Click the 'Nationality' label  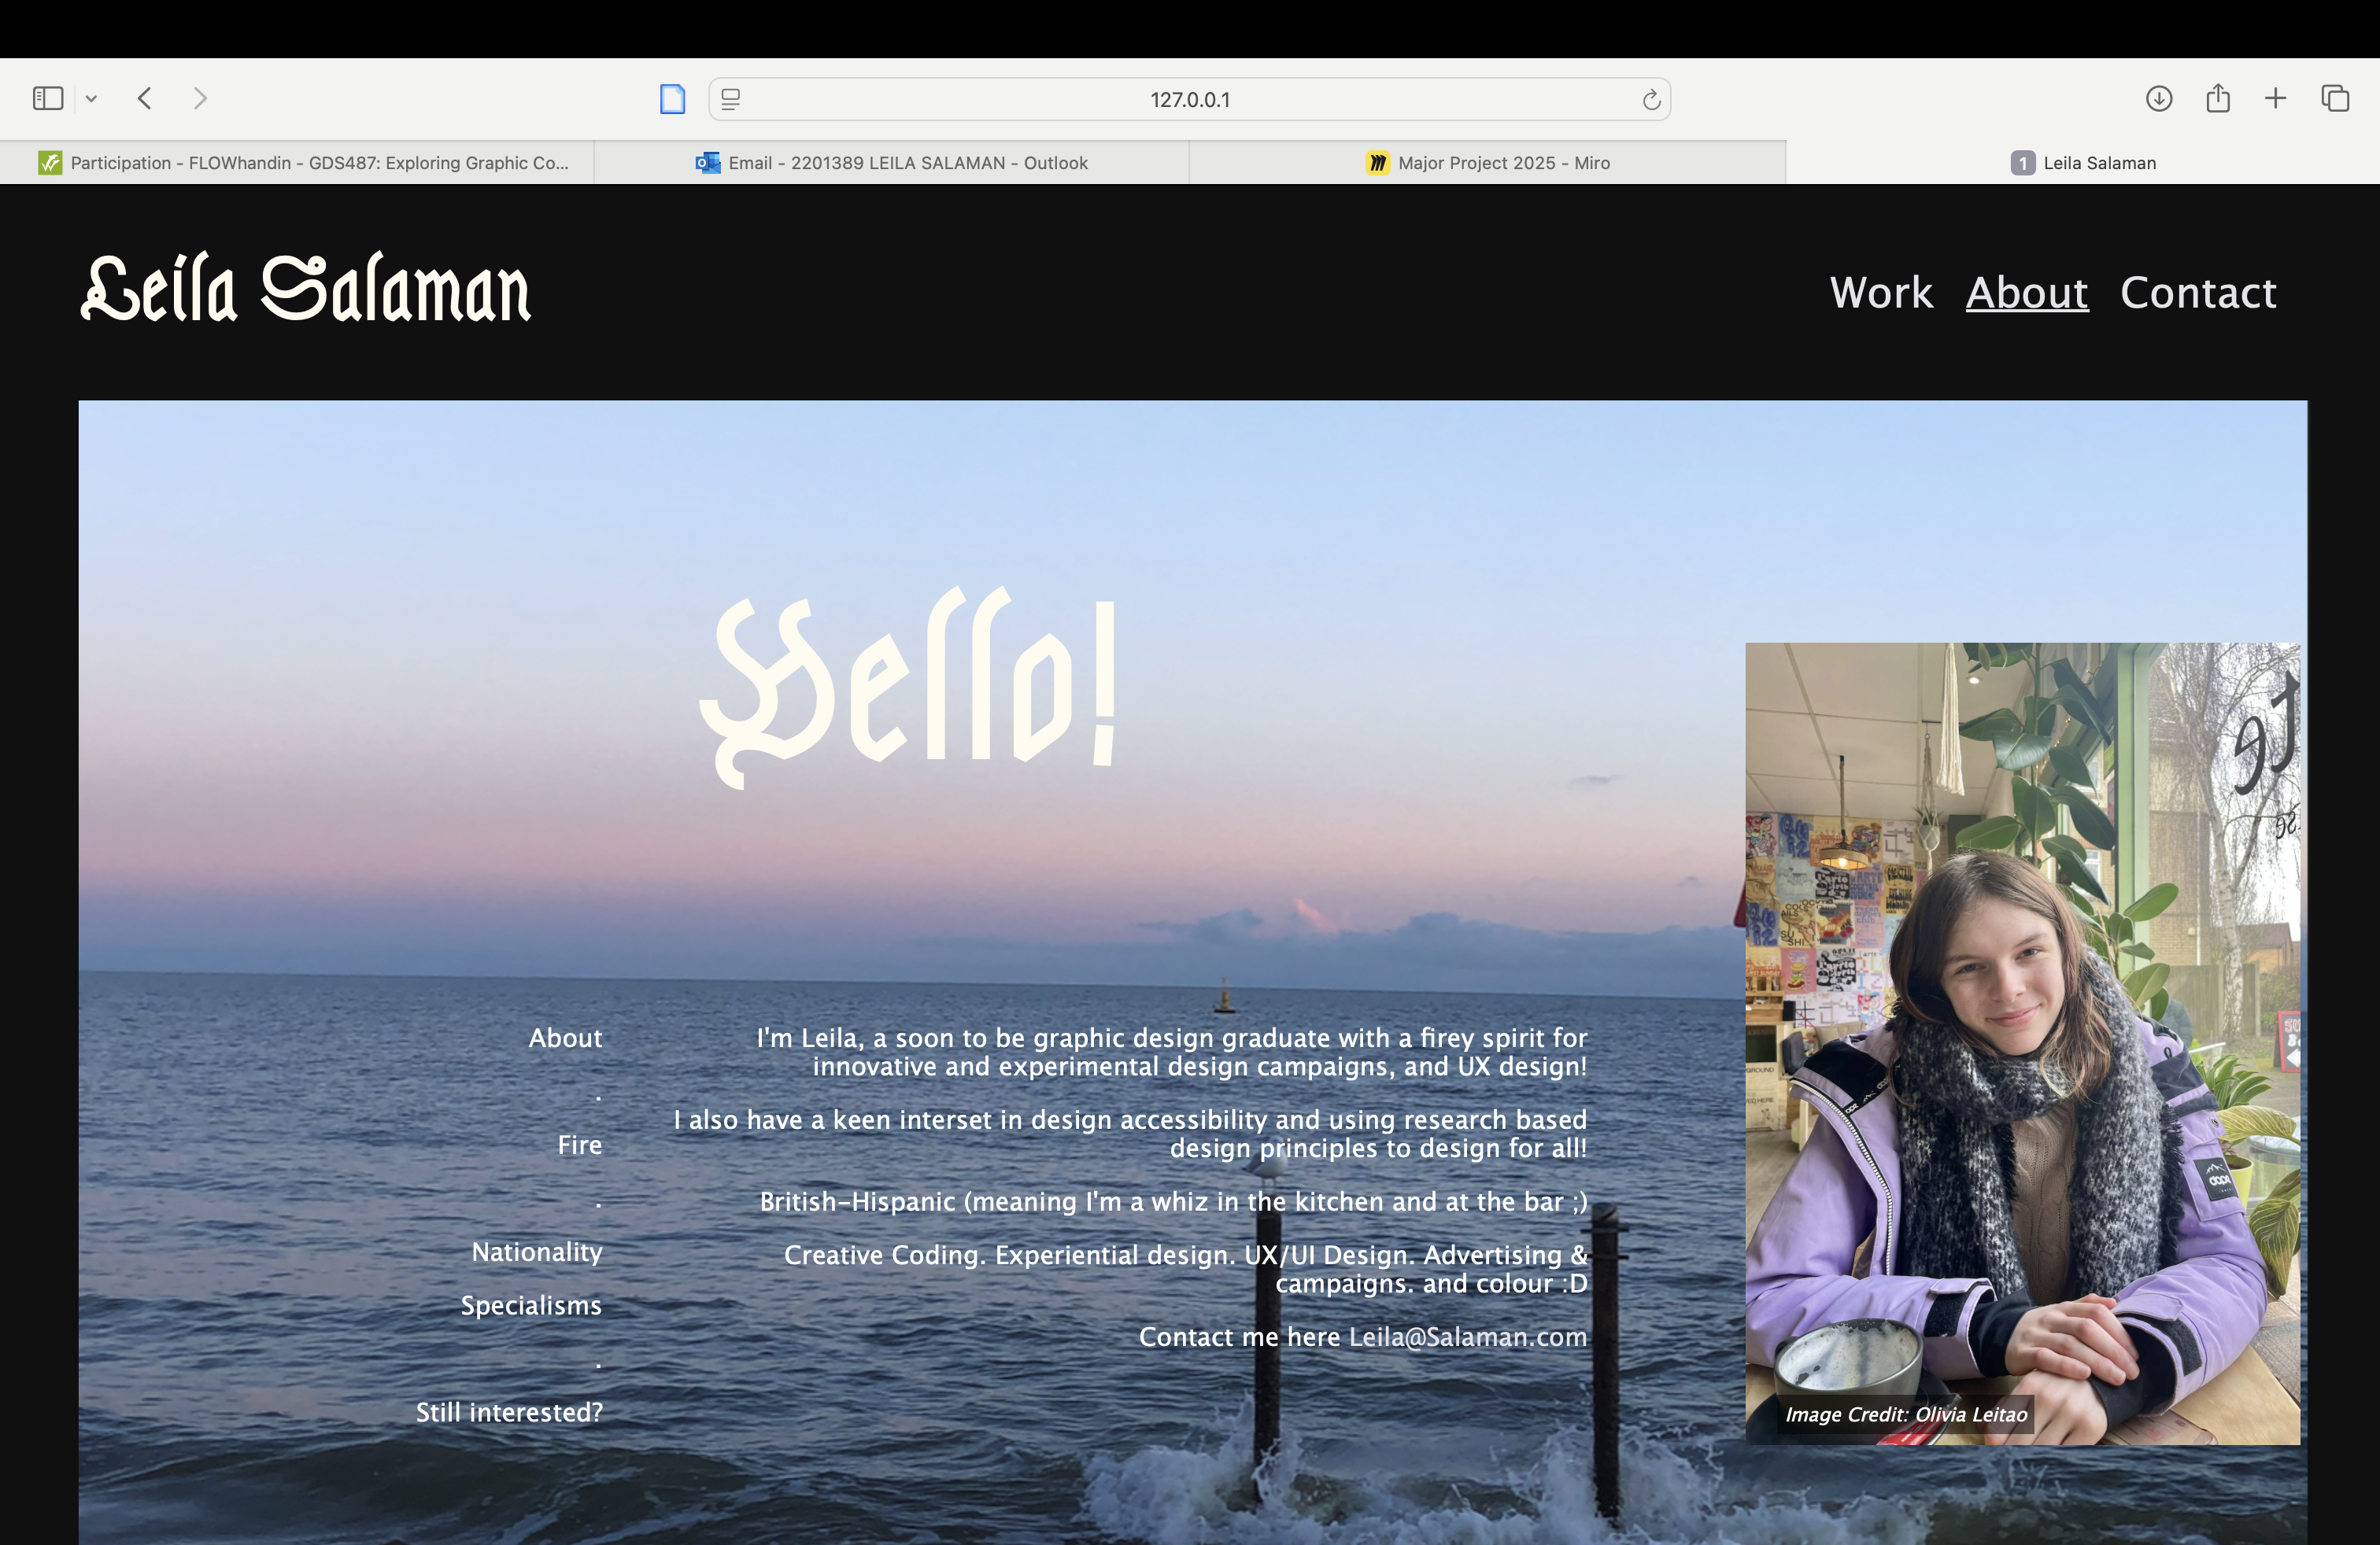click(537, 1252)
